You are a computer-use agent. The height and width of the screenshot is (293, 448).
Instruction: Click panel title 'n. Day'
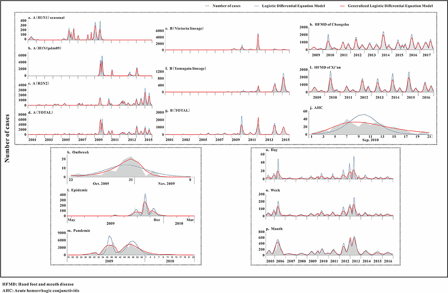(x=272, y=150)
